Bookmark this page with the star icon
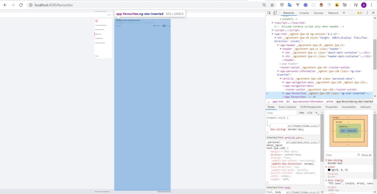This screenshot has height=194, width=377. [272, 5]
